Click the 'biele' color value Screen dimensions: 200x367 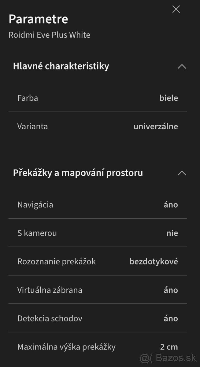coord(169,98)
